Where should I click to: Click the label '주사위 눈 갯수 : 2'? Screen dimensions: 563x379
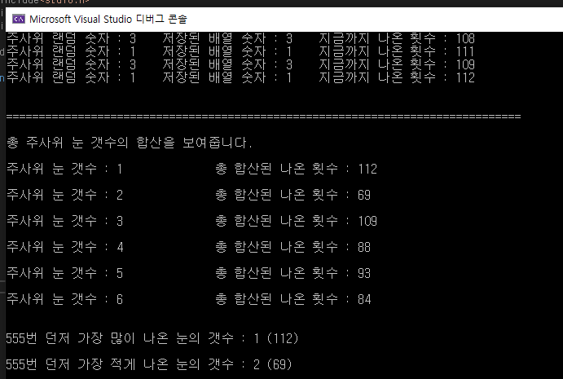point(64,195)
